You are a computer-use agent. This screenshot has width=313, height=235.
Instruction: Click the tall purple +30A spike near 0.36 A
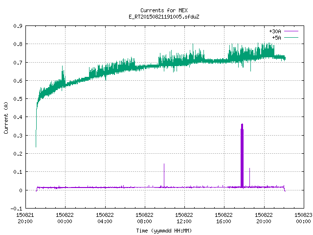[242, 156]
